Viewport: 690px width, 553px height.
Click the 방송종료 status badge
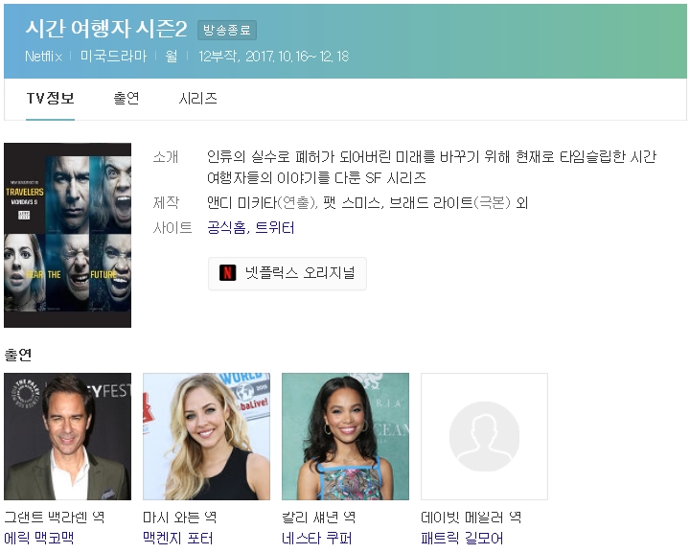click(227, 30)
